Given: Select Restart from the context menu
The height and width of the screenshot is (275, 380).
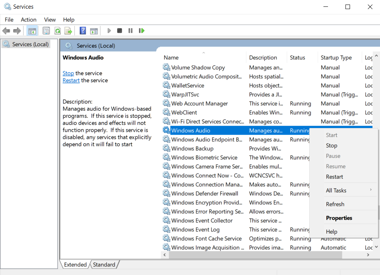Looking at the screenshot, I should (x=334, y=177).
